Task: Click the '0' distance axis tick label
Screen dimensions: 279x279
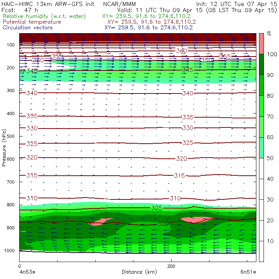Action: [19, 266]
